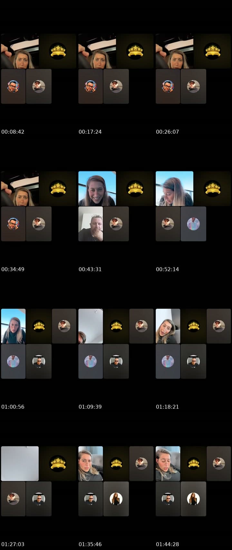Click the gold stars avatar in the 01:27:03 frame
The image size is (232, 550).
point(58,464)
